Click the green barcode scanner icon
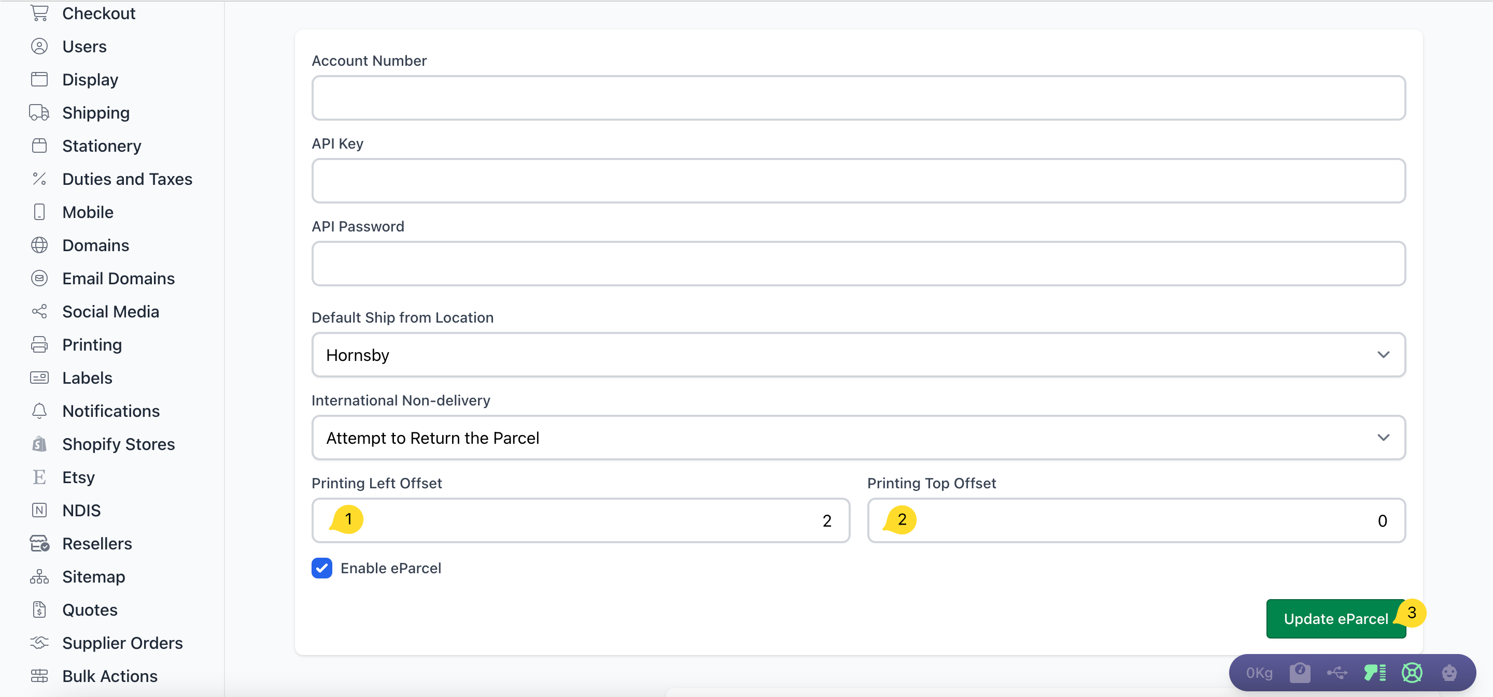 1374,672
